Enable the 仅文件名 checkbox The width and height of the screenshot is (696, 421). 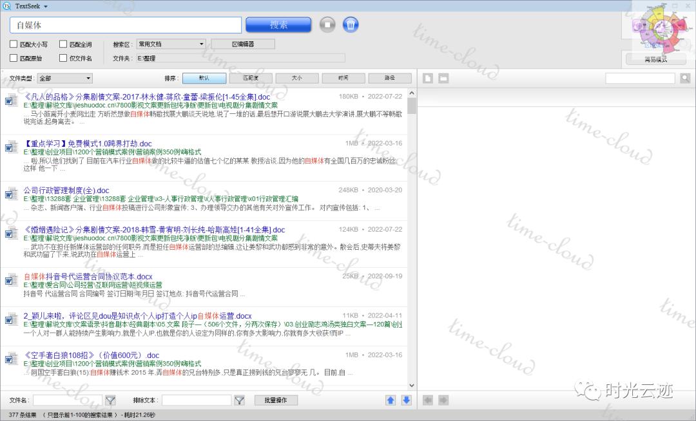tap(63, 57)
